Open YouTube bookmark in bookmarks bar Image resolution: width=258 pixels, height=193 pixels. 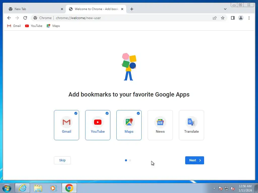click(x=34, y=26)
